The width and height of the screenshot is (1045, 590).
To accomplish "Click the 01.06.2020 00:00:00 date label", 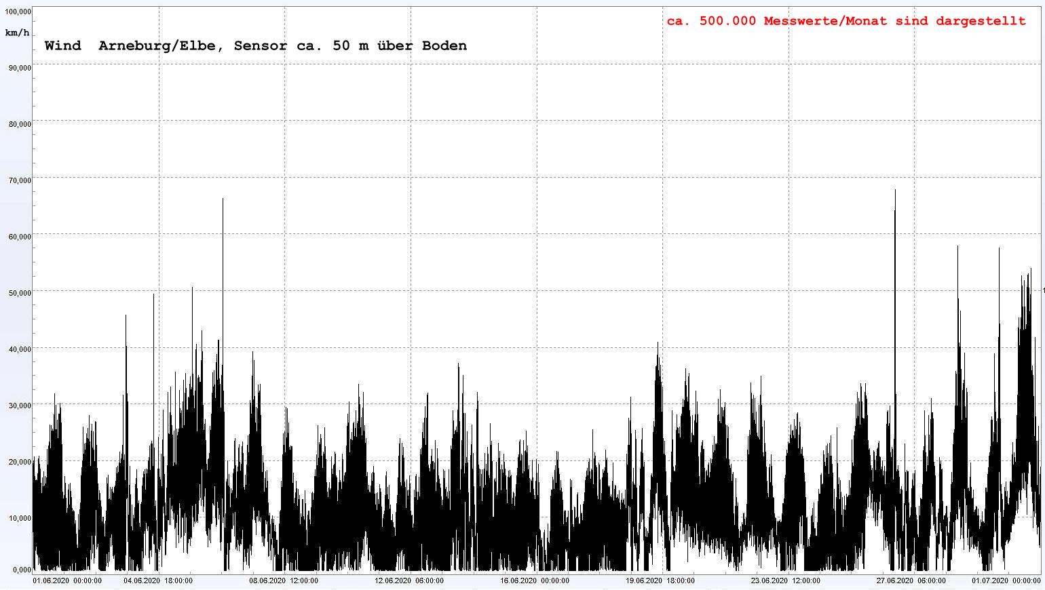I will [x=68, y=581].
